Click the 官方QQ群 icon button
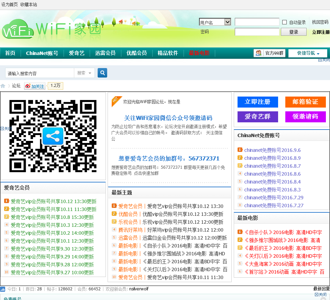The width and height of the screenshot is (330, 300). pos(269,53)
